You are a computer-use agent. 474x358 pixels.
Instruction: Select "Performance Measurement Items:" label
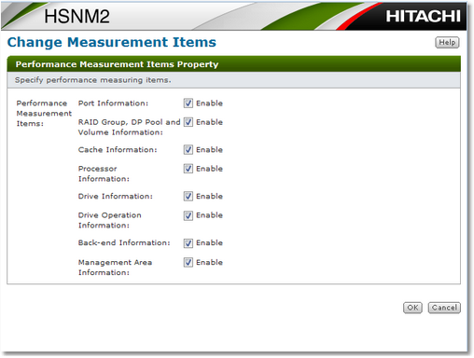pos(44,114)
